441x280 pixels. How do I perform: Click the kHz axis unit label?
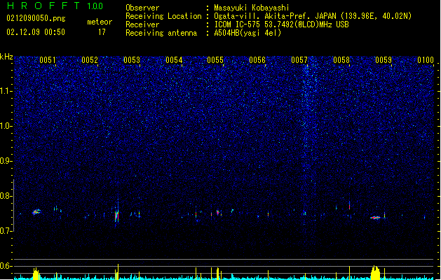6,57
